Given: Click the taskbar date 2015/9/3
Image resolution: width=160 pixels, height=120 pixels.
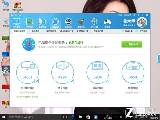Looking at the screenshot, I should click(154, 118).
